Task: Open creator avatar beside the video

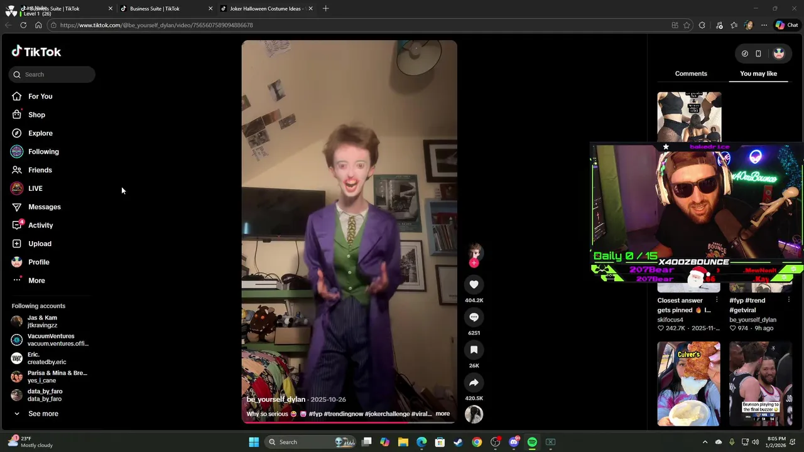Action: 474,252
